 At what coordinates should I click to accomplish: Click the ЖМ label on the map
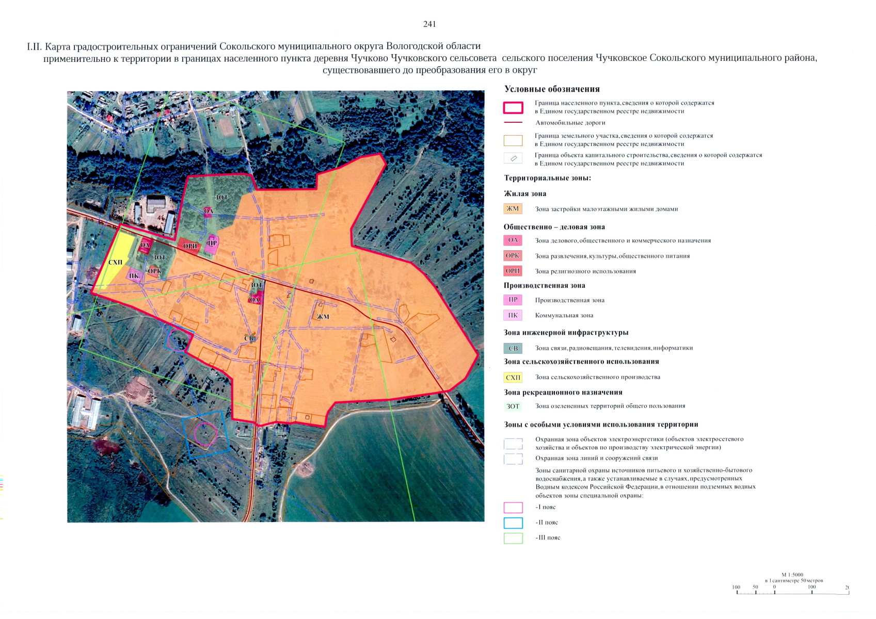coord(323,317)
